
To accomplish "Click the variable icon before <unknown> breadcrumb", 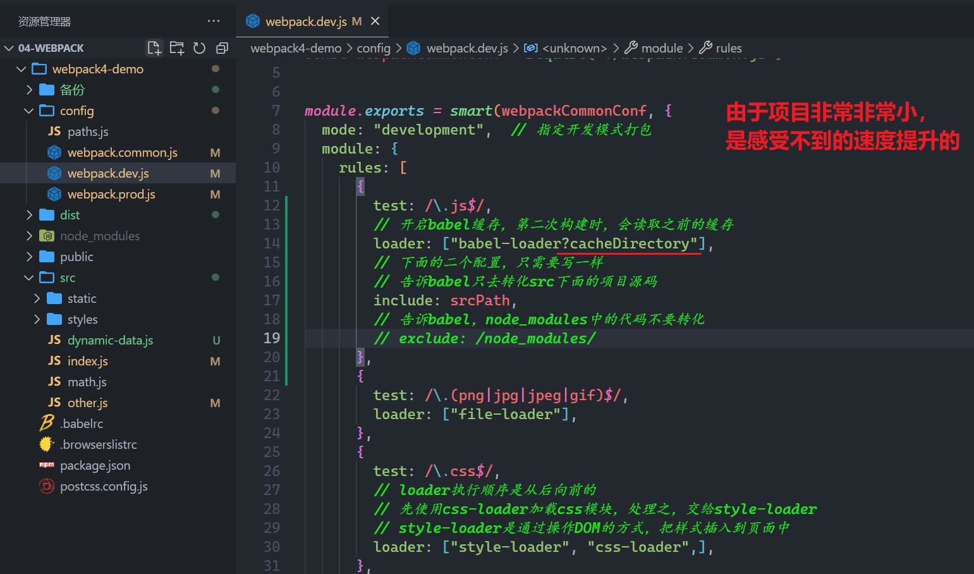I will [x=531, y=48].
